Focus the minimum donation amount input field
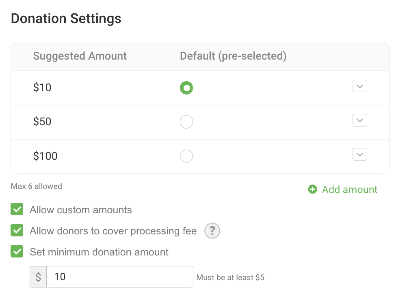Screen dimensions: 394x296 120,277
